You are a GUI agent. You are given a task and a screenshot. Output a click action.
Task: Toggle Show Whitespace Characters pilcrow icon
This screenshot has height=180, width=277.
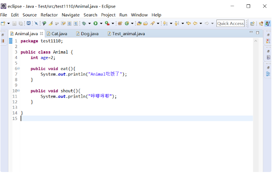pyautogui.click(x=76, y=24)
